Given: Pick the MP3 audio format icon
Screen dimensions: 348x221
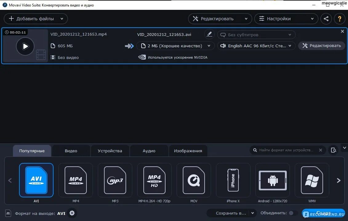Looking at the screenshot, I should coord(115,180).
